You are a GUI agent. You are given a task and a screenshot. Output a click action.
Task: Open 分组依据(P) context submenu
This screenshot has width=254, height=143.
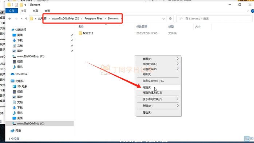point(158,69)
